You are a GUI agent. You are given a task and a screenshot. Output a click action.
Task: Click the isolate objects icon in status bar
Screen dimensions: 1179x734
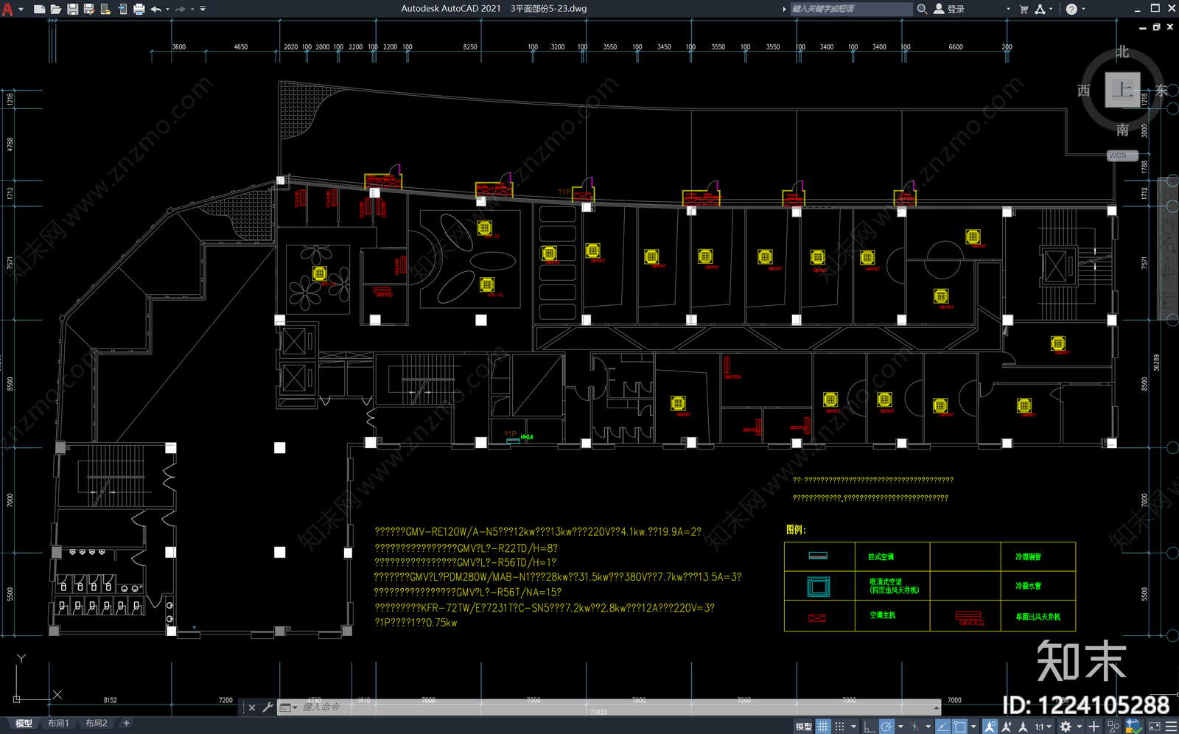pyautogui.click(x=1113, y=727)
